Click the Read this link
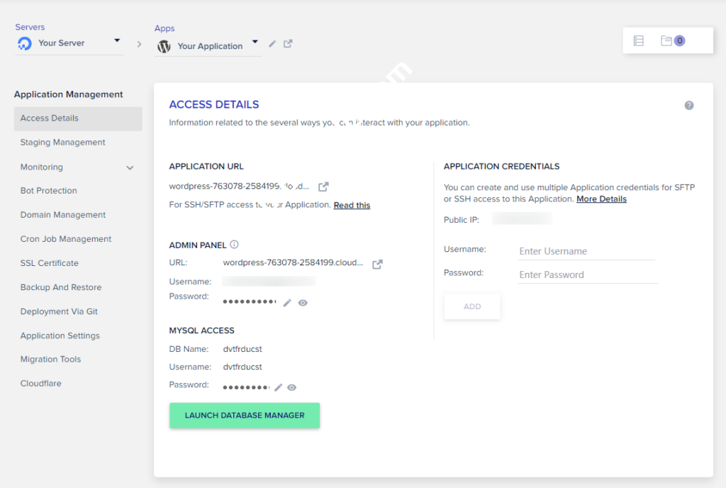This screenshot has width=726, height=488. pos(352,205)
